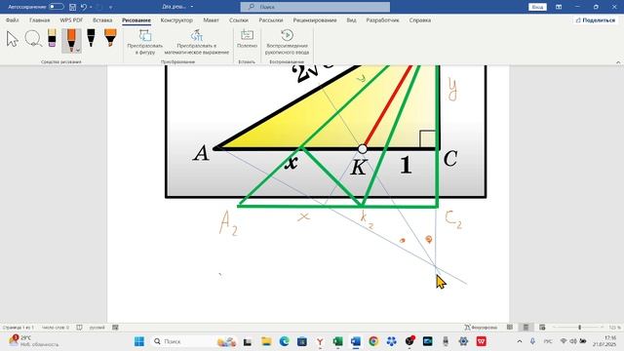Open the weather widget
This screenshot has height=351, width=624.
click(34, 341)
